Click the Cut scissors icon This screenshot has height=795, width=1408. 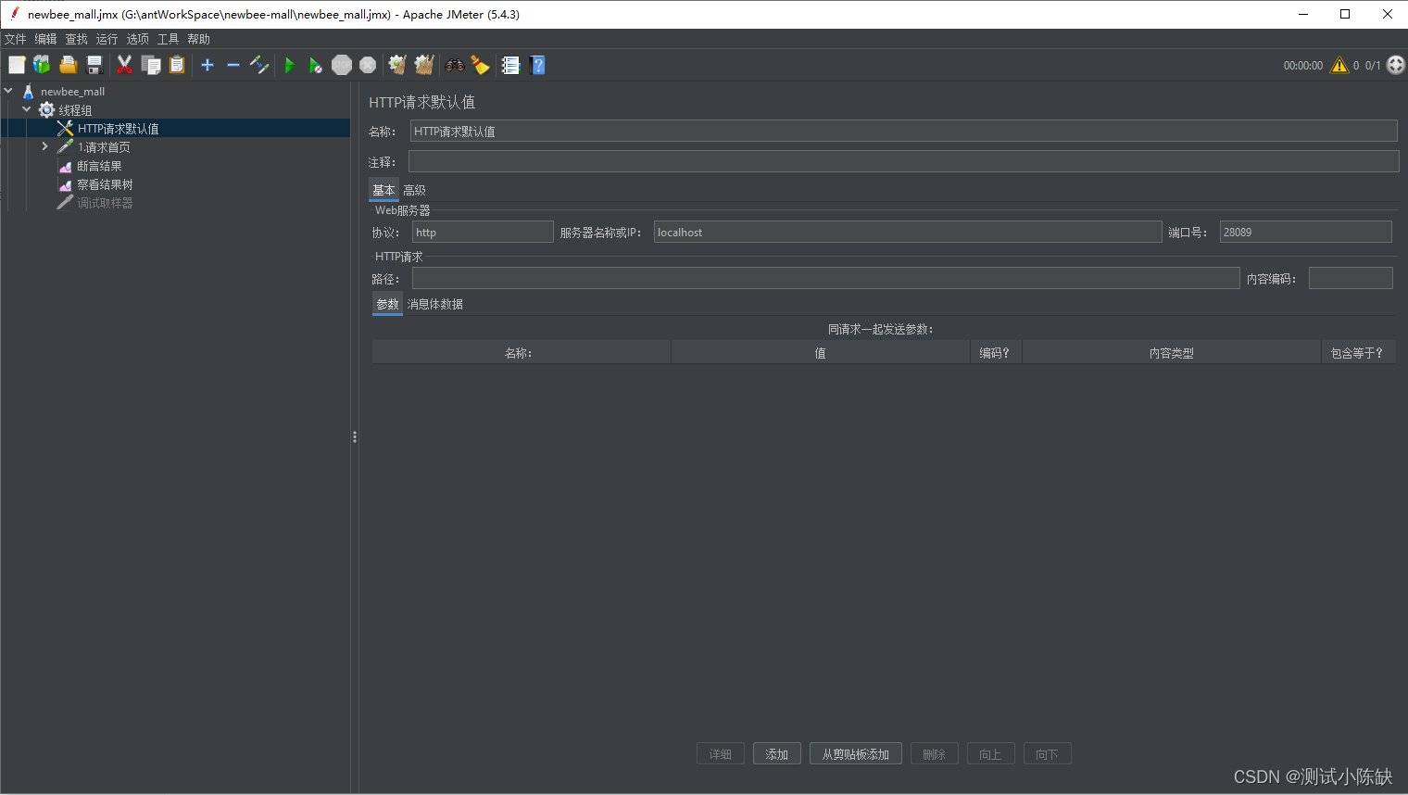[x=124, y=65]
